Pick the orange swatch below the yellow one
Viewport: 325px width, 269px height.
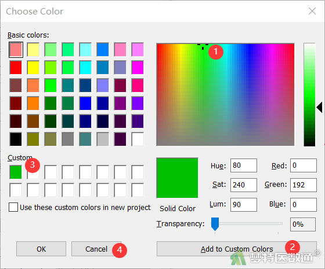(x=33, y=86)
